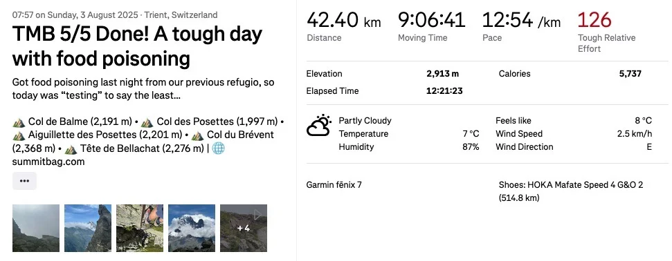The height and width of the screenshot is (261, 672).
Task: Click the 126 Relative Effort score
Action: (x=594, y=20)
